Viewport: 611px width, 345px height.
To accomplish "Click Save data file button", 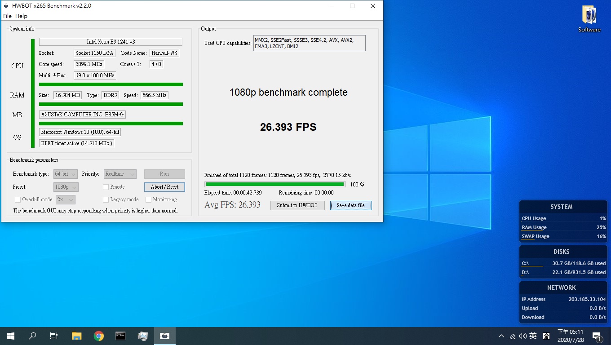I will pyautogui.click(x=351, y=205).
